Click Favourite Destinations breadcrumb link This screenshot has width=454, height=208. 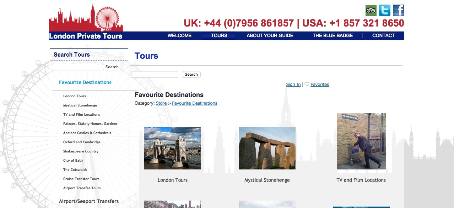195,103
